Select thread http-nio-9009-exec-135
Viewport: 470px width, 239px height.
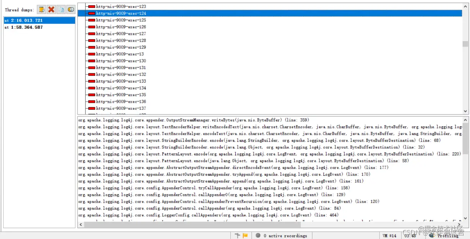[x=121, y=95]
